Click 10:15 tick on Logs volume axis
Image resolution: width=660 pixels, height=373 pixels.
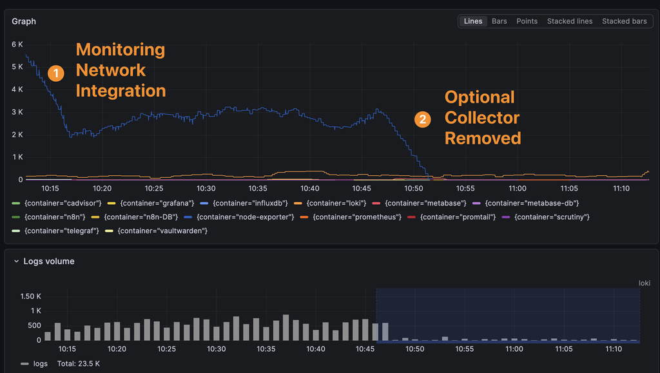point(67,349)
